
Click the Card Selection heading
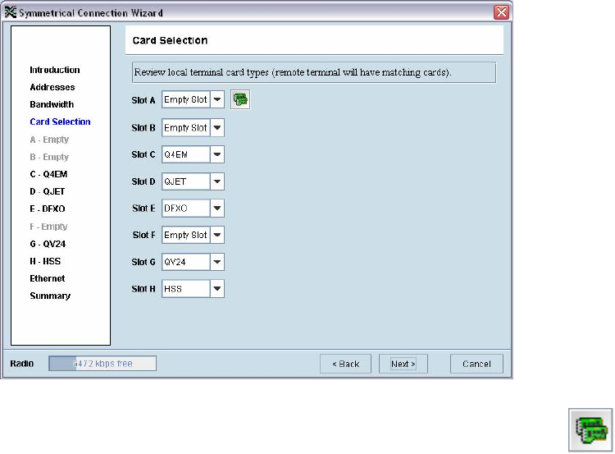pyautogui.click(x=170, y=40)
